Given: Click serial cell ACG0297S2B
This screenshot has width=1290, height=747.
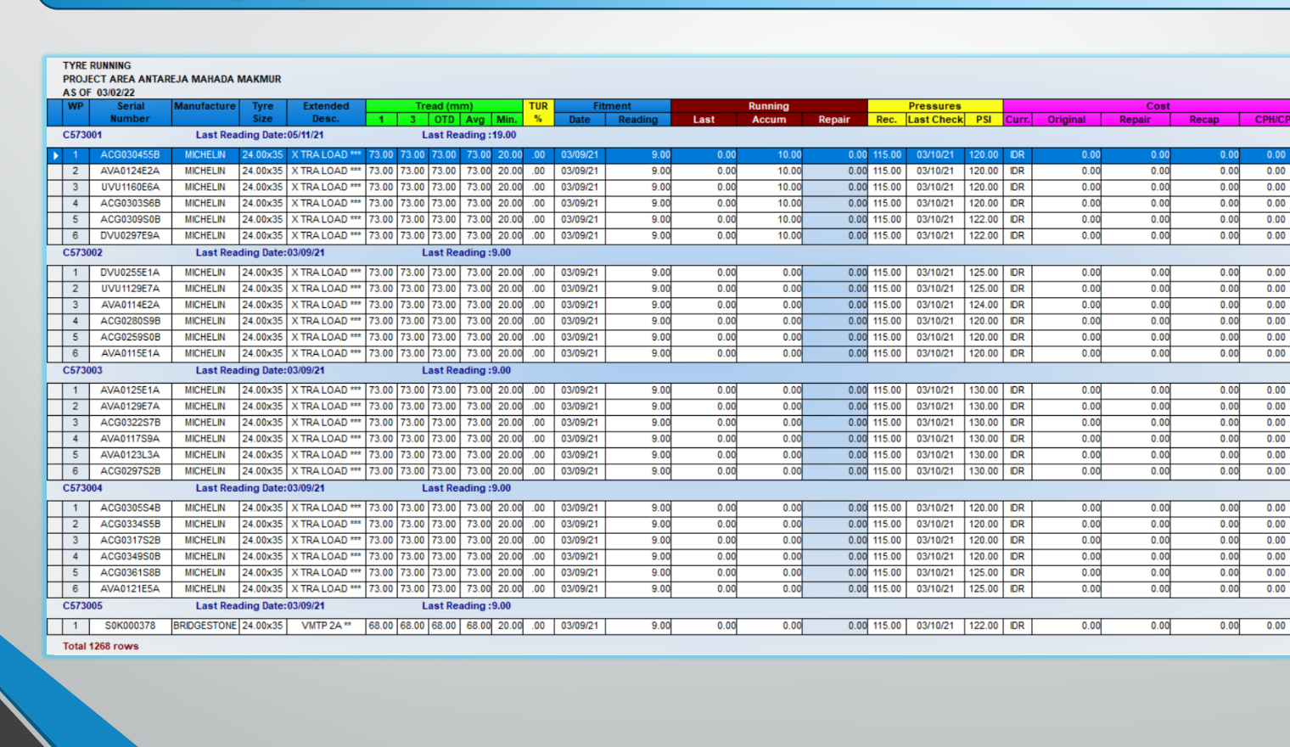Looking at the screenshot, I should point(130,471).
